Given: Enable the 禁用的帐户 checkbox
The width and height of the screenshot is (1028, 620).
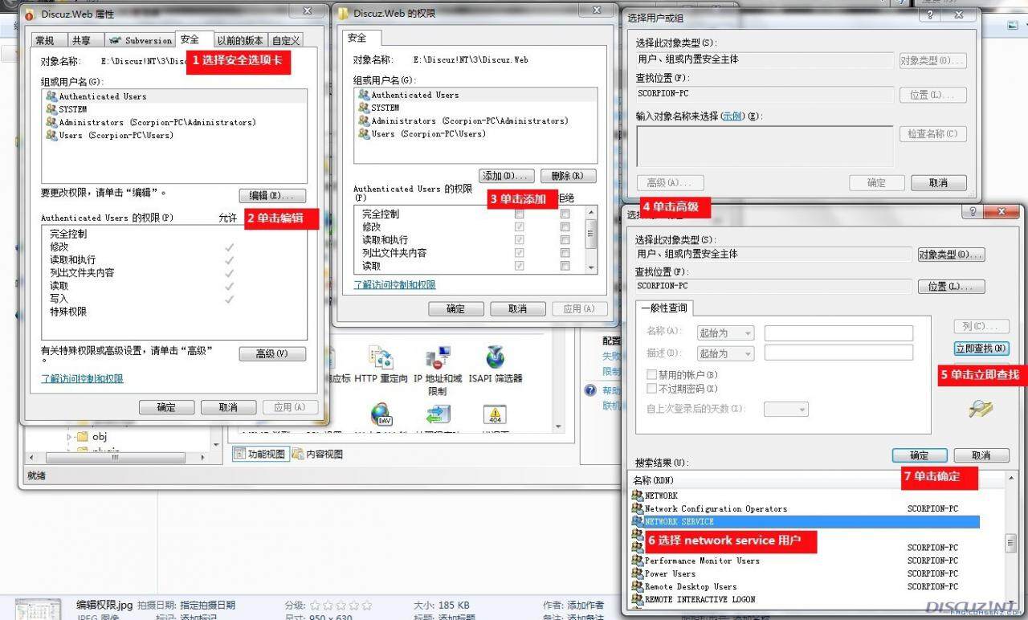Looking at the screenshot, I should [x=652, y=375].
